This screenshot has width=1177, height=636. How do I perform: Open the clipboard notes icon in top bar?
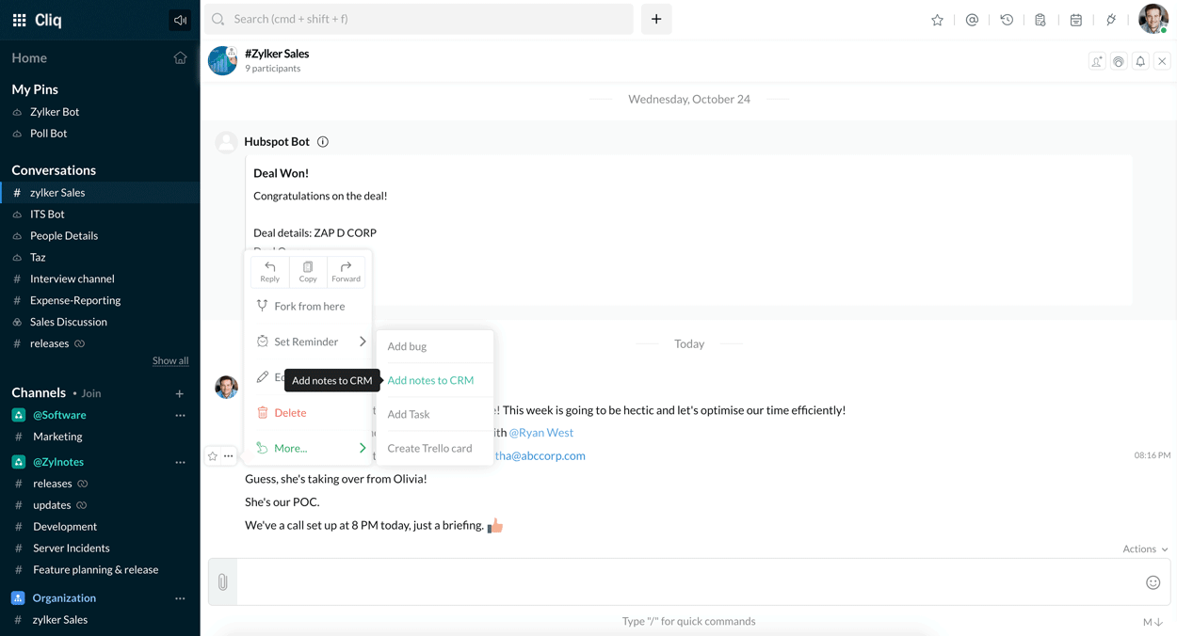click(x=1040, y=20)
